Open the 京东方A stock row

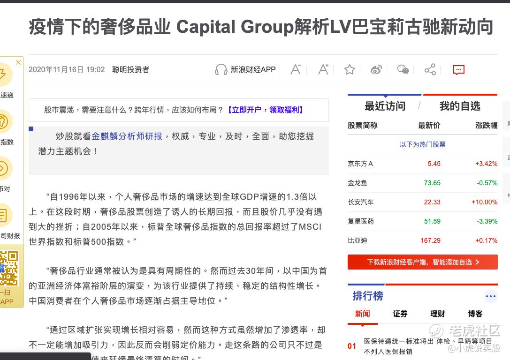click(423, 164)
